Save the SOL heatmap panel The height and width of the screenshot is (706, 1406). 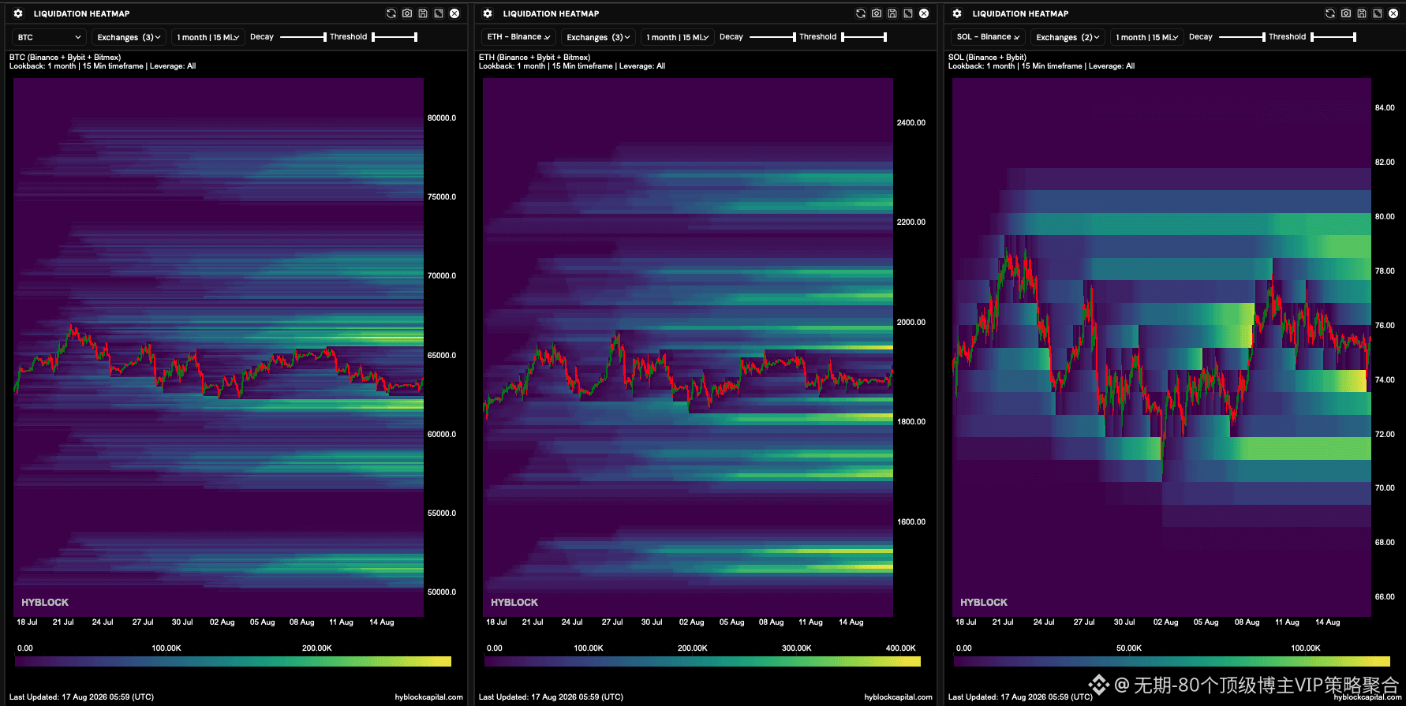pos(1362,13)
